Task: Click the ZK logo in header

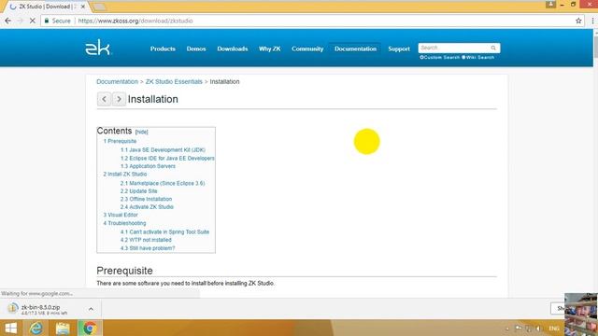Action: coord(97,48)
